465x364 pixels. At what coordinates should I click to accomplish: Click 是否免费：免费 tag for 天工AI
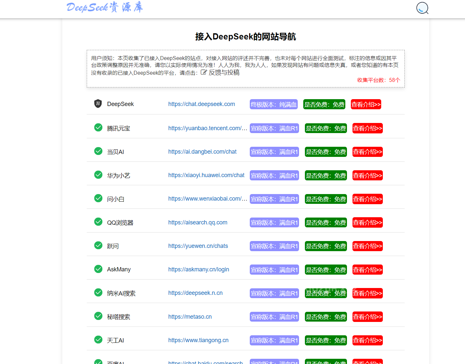[x=326, y=340]
